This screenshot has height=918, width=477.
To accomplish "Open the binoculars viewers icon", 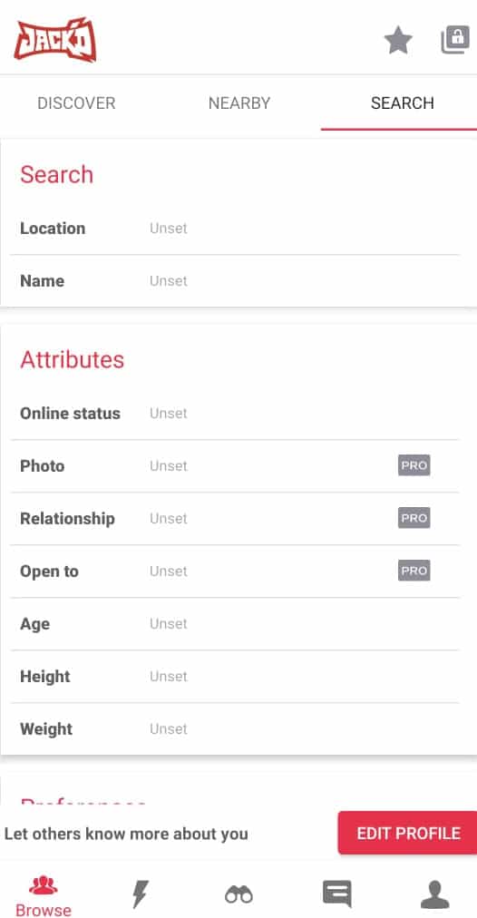I will click(x=238, y=894).
